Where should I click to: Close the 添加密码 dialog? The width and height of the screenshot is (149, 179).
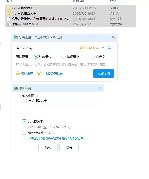point(100,88)
